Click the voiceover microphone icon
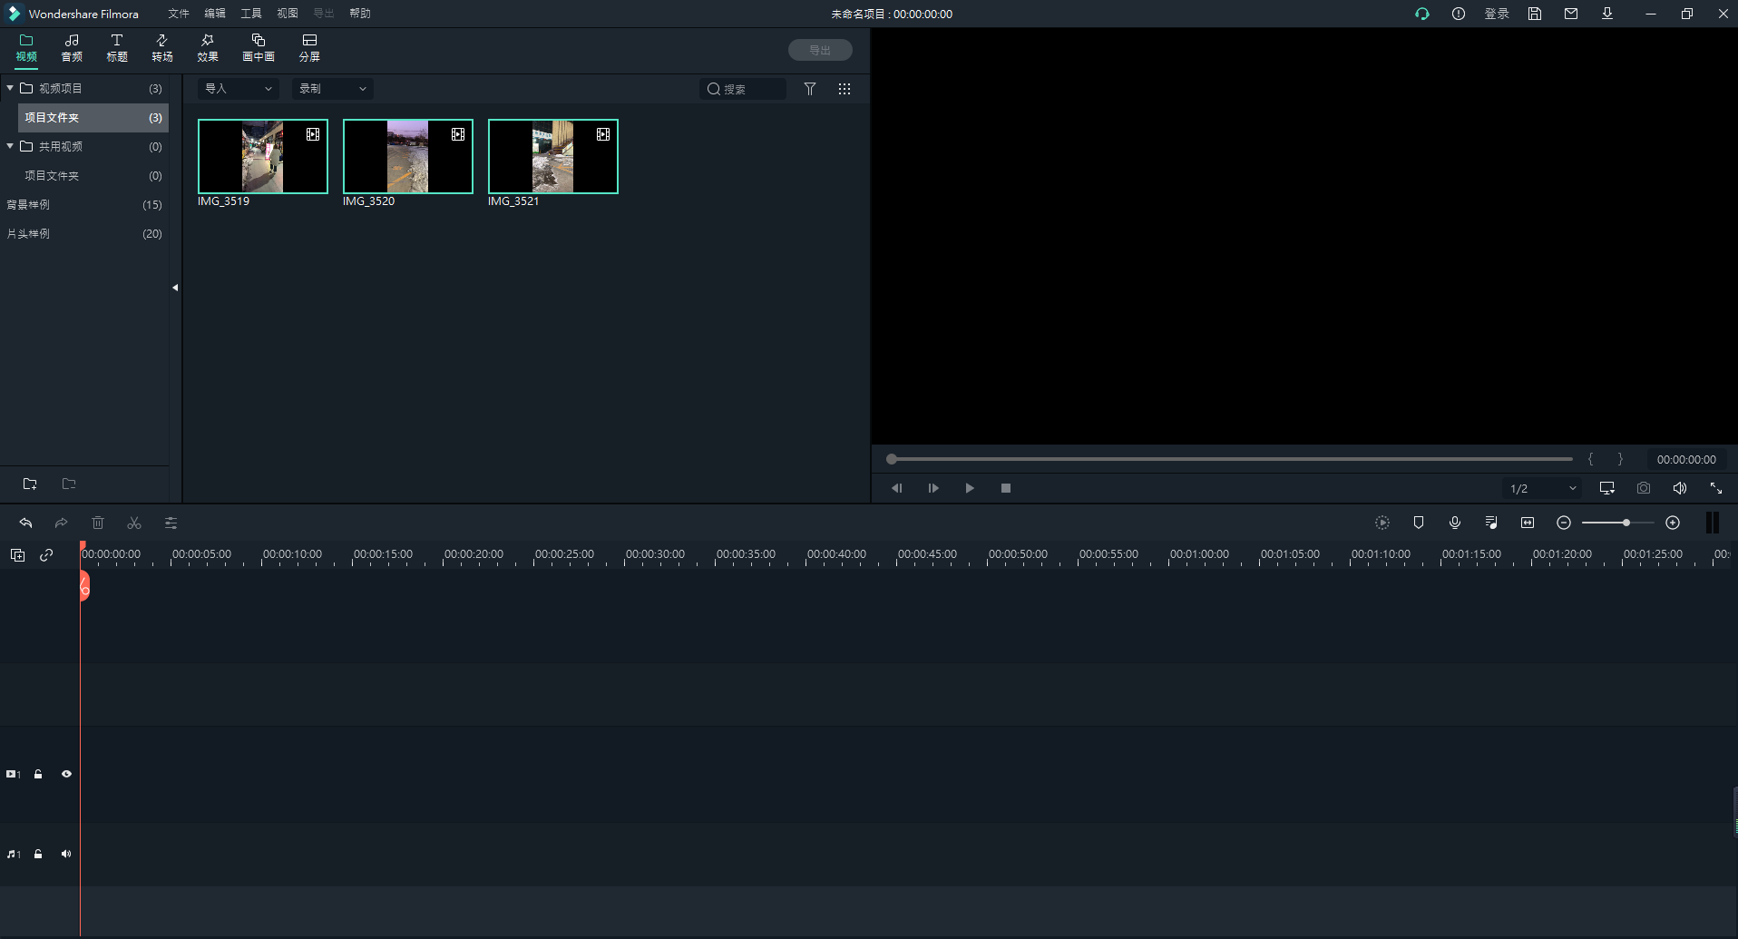1738x939 pixels. 1454,523
